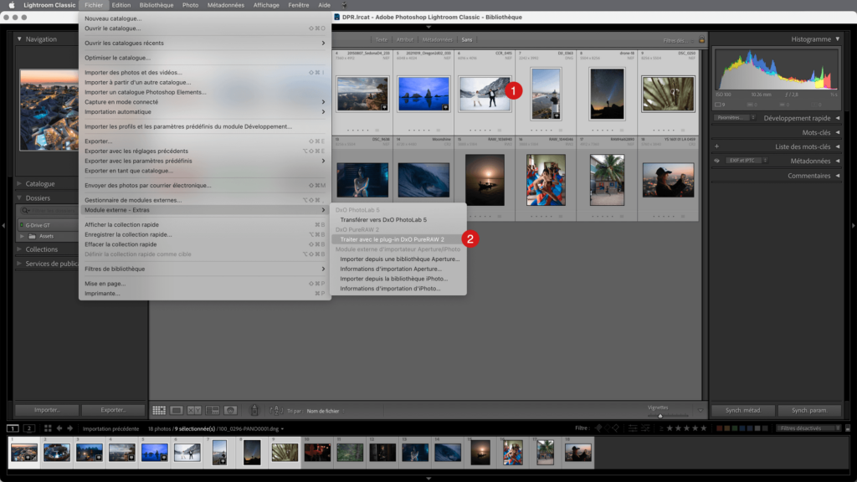
Task: Toggle A-Z sort direction
Action: point(276,410)
